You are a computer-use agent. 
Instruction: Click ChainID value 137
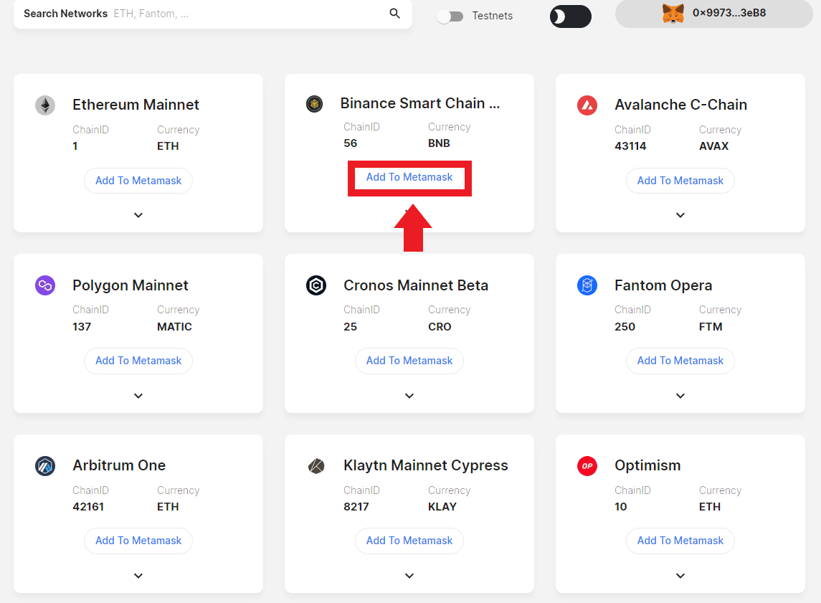[82, 327]
